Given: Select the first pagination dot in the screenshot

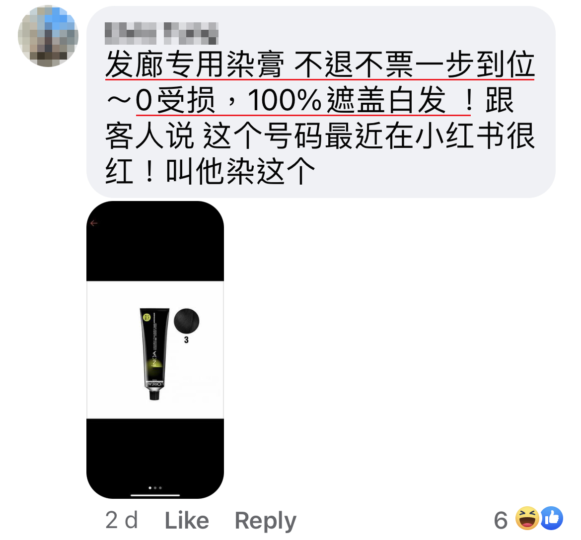Looking at the screenshot, I should [150, 488].
